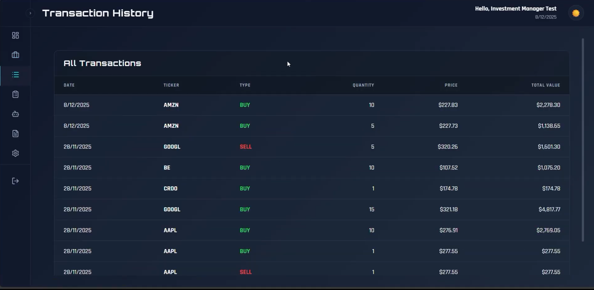Click the TOTAL VALUE column header
The width and height of the screenshot is (594, 290).
click(x=545, y=85)
